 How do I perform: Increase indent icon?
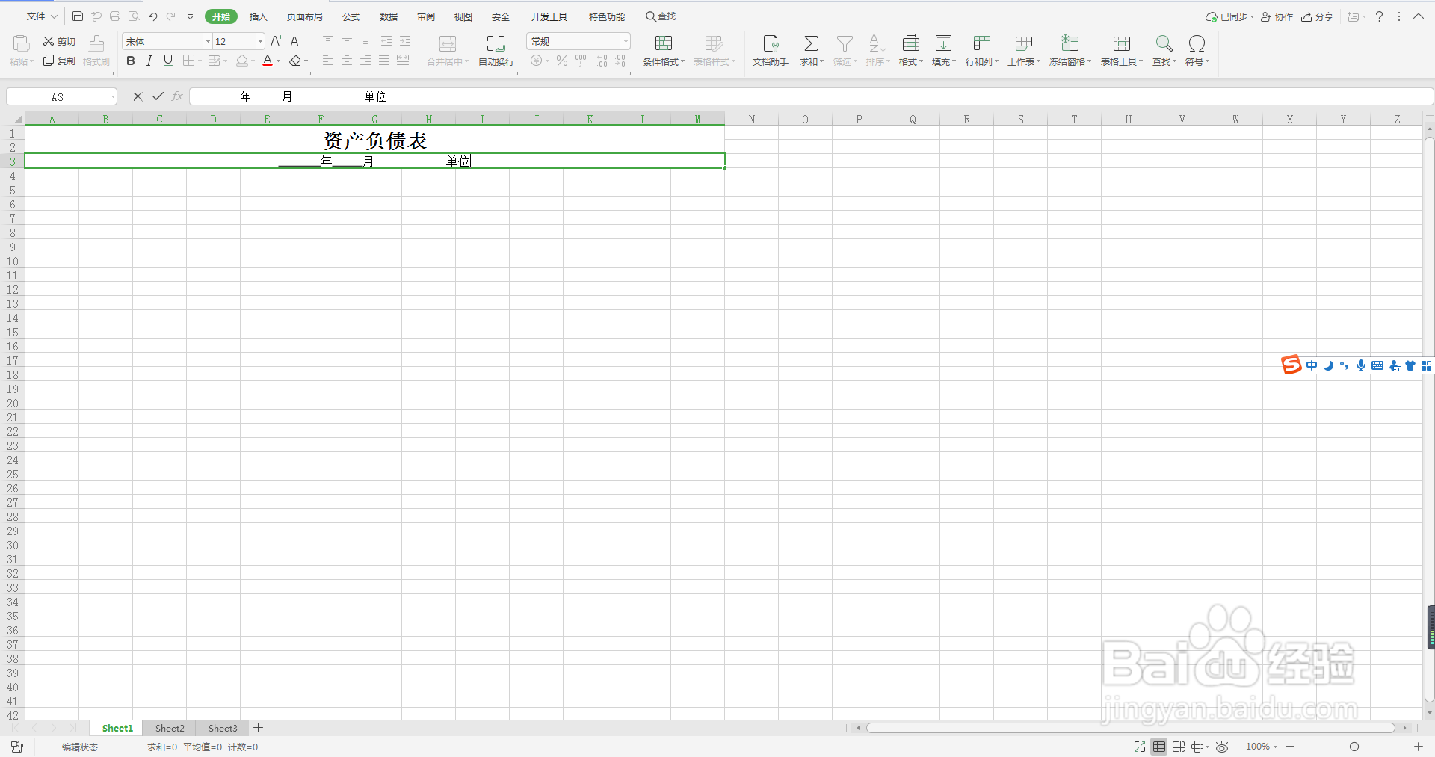point(405,41)
